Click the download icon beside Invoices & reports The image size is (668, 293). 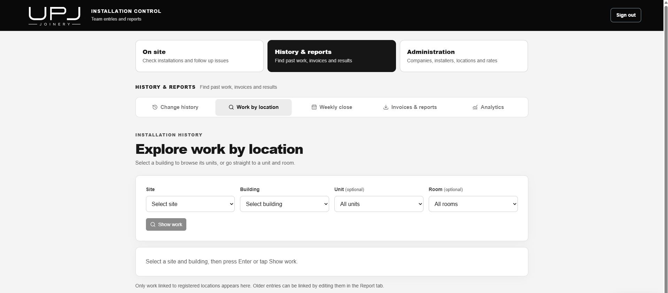(386, 107)
